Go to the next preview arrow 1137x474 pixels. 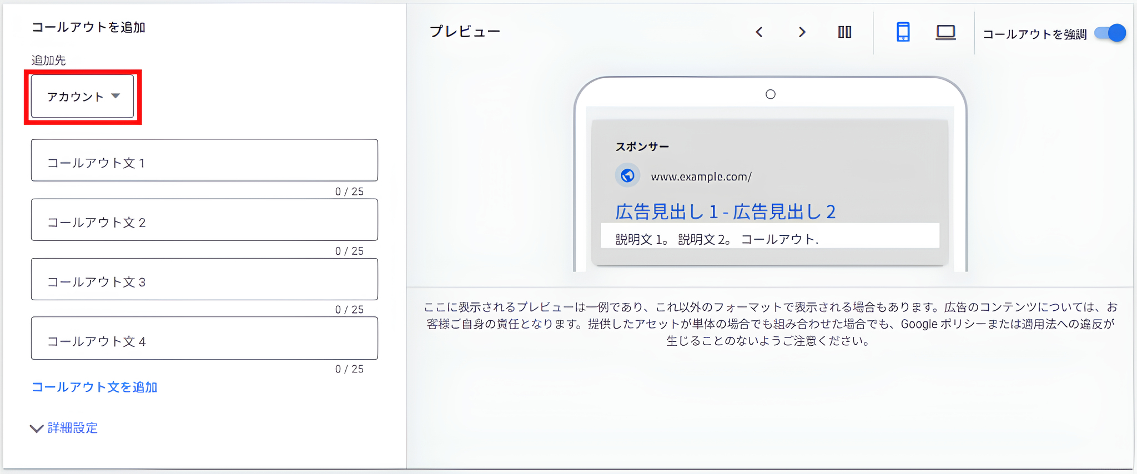point(802,32)
